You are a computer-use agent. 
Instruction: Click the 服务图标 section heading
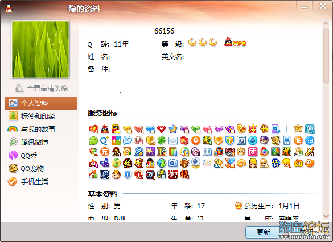click(102, 112)
